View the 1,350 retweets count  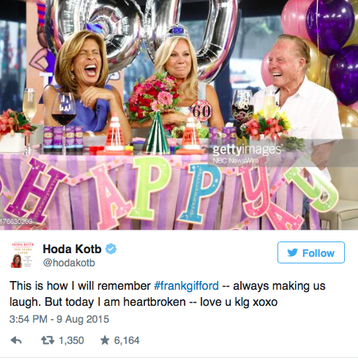(x=72, y=340)
